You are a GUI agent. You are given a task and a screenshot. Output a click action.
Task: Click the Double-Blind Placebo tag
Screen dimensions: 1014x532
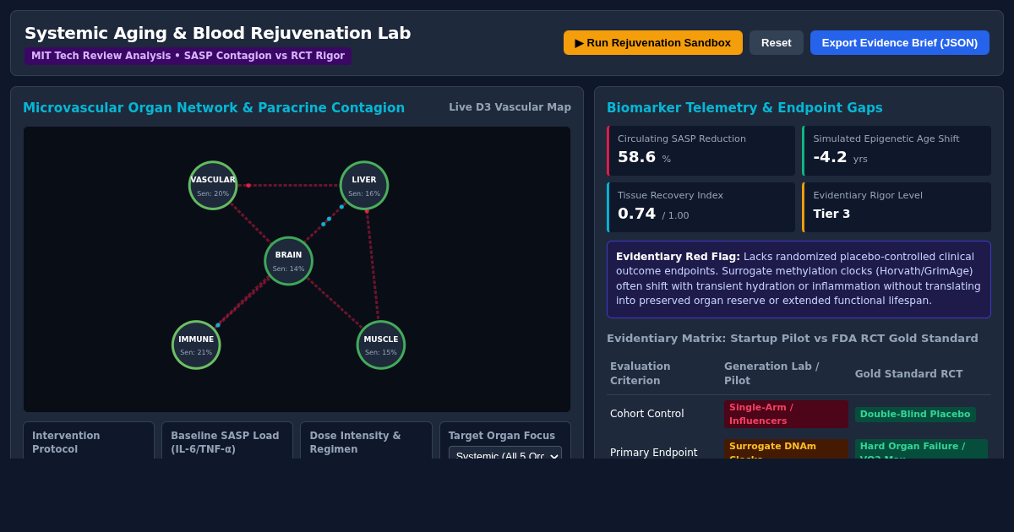point(915,414)
